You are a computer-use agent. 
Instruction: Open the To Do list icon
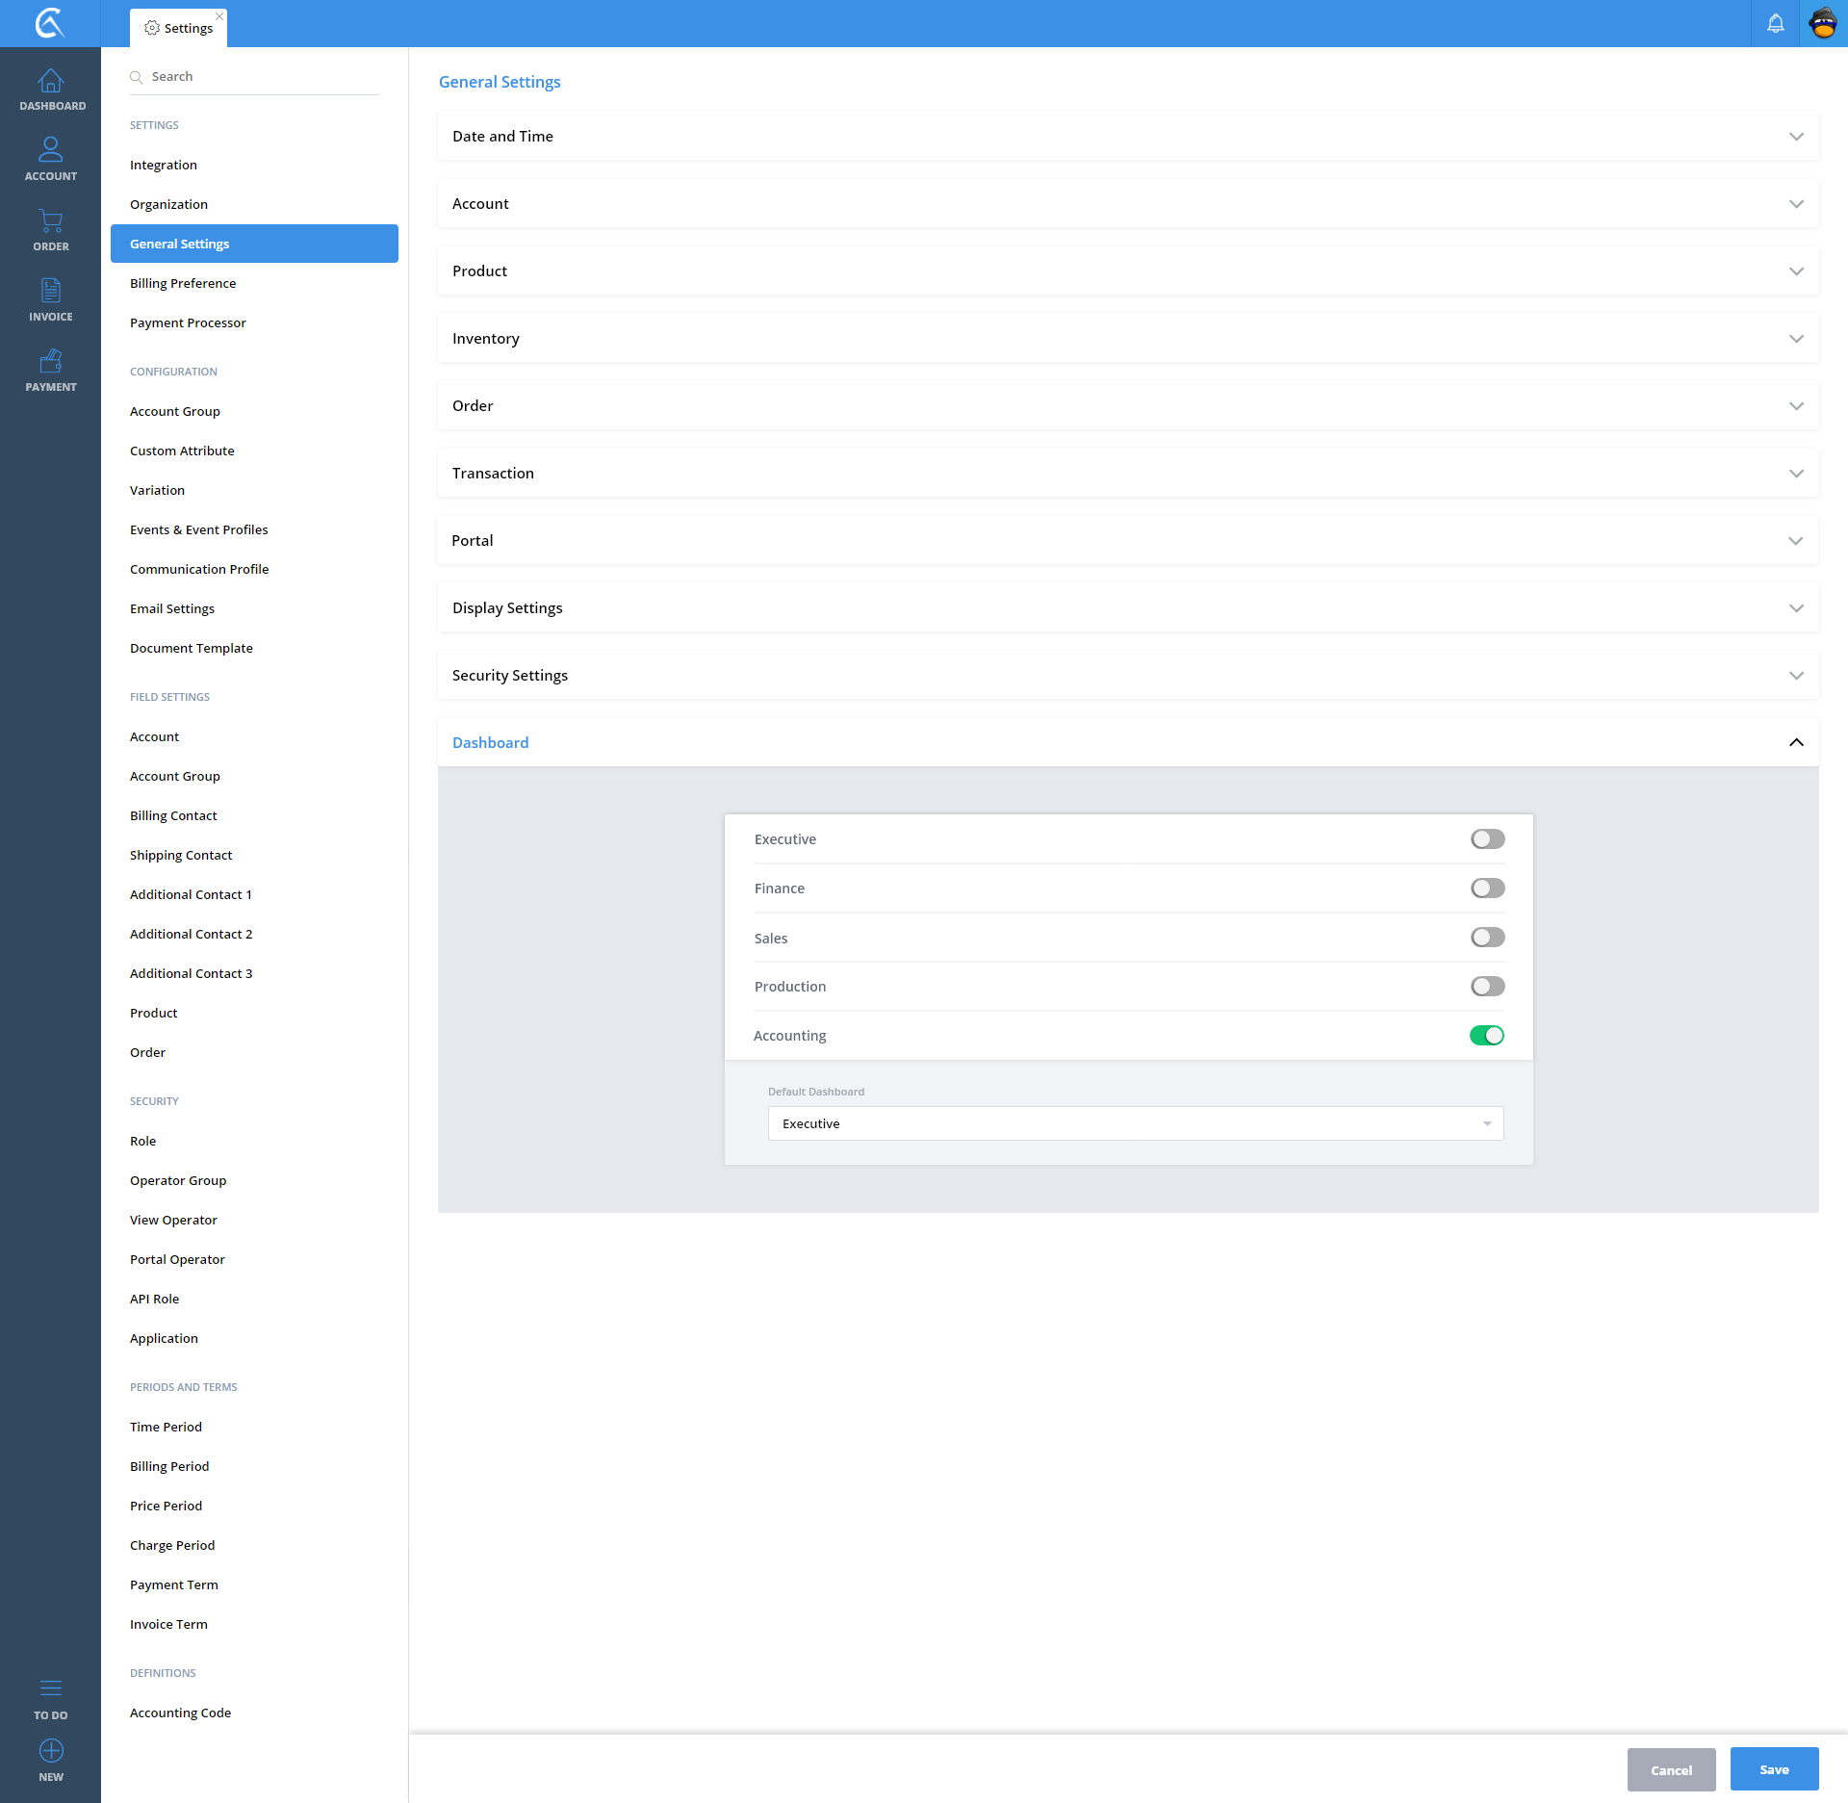coord(50,1688)
